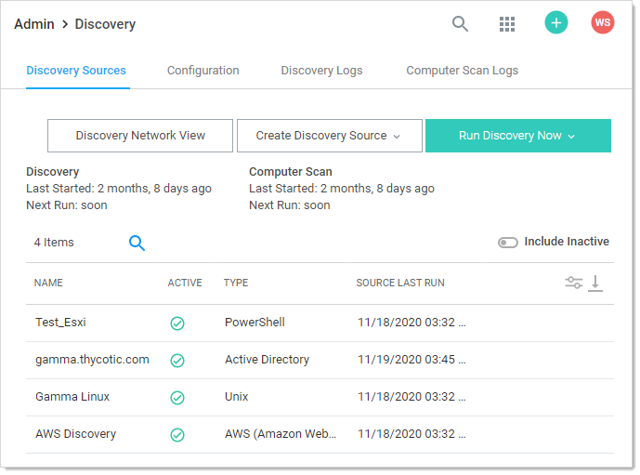Click the global search magnifier icon
The image size is (640, 475).
(460, 24)
